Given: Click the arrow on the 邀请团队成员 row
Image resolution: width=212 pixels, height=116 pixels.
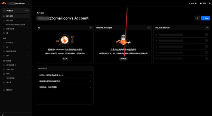Looking at the screenshot, I should coord(90,81).
